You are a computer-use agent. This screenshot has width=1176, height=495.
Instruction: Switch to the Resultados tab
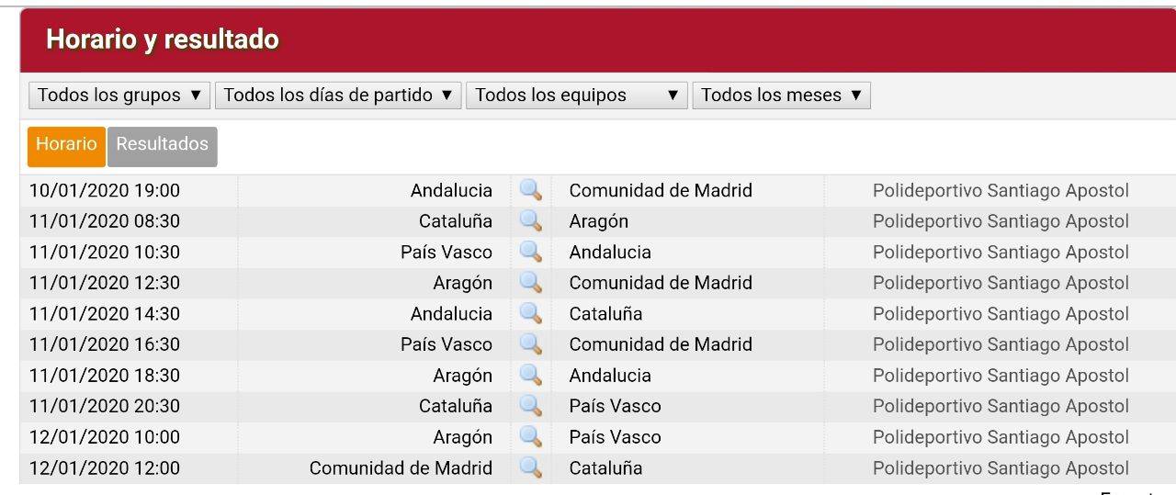click(162, 145)
